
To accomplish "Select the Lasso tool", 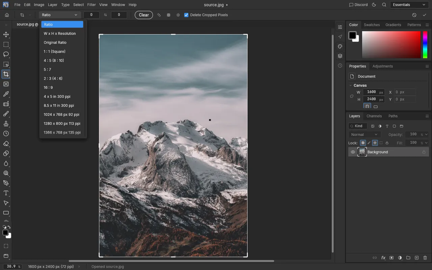I will [6, 54].
